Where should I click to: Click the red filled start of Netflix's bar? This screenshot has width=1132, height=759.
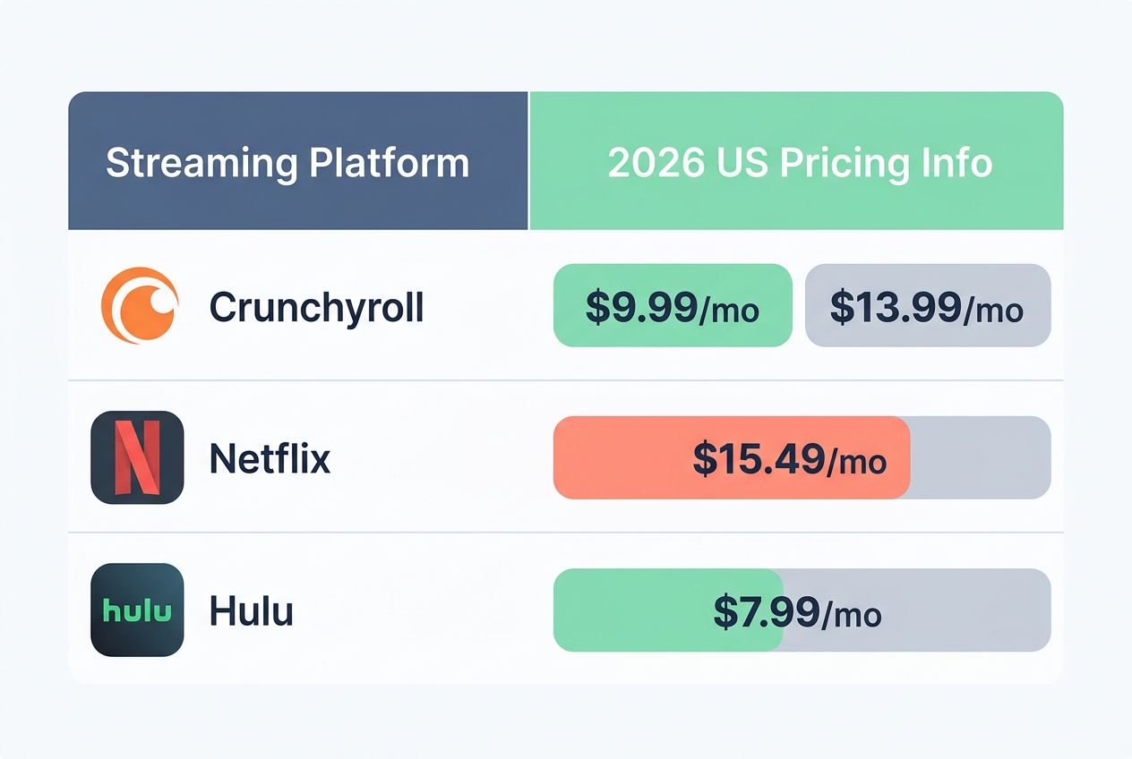(609, 457)
